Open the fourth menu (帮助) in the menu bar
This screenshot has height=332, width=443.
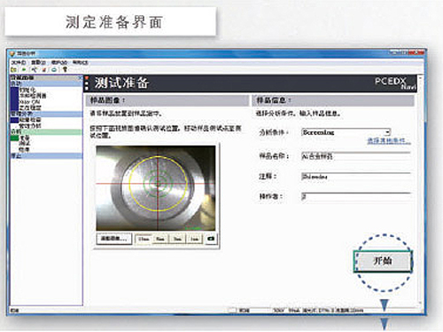coord(81,62)
